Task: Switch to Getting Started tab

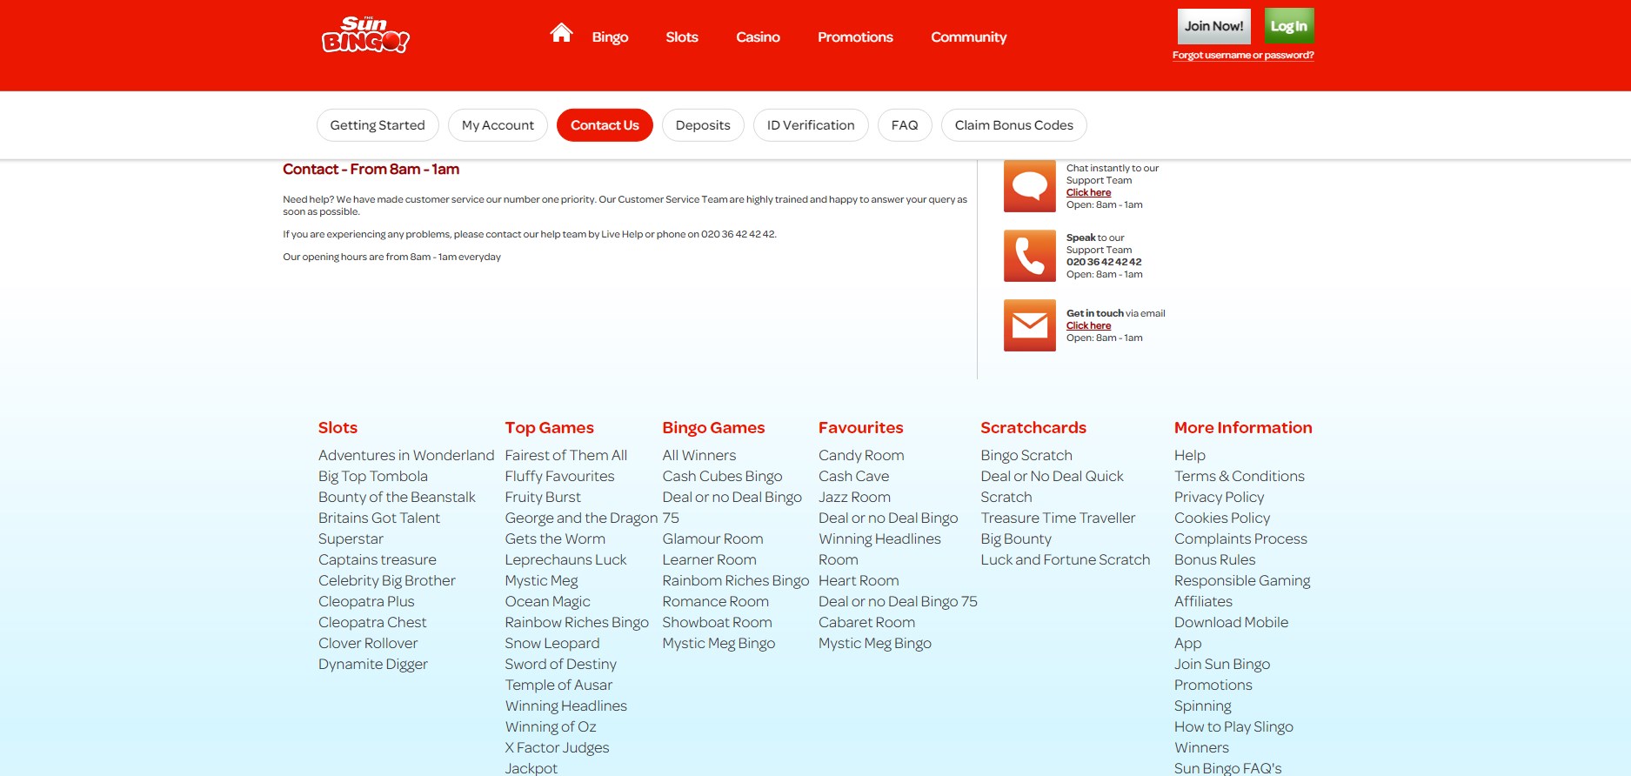Action: 378,125
